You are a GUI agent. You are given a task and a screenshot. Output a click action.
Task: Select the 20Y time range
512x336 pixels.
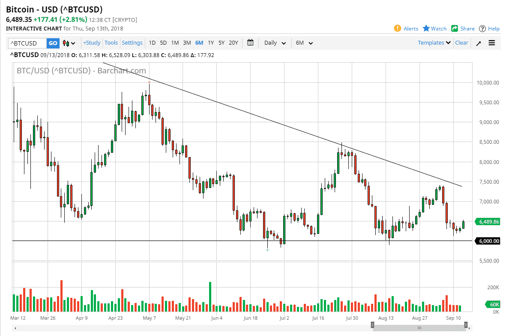click(x=234, y=42)
